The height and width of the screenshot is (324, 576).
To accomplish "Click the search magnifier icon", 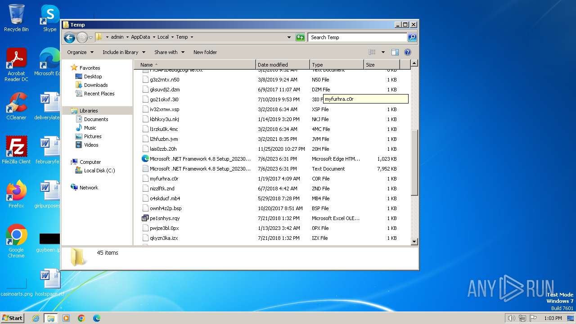I will tap(412, 37).
